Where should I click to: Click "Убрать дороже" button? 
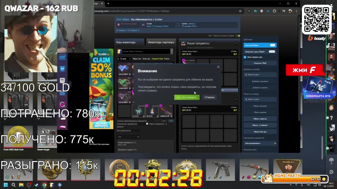coord(260,112)
